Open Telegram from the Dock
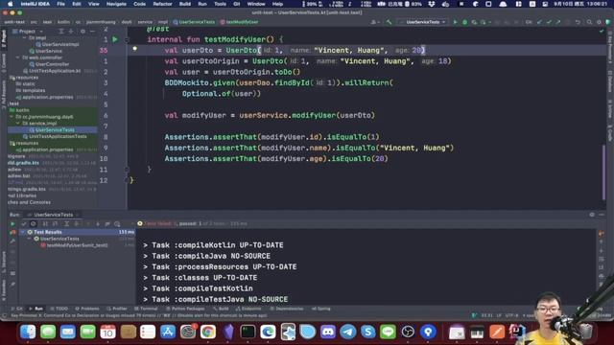Screen dimensions: 614x345 (x=347, y=333)
